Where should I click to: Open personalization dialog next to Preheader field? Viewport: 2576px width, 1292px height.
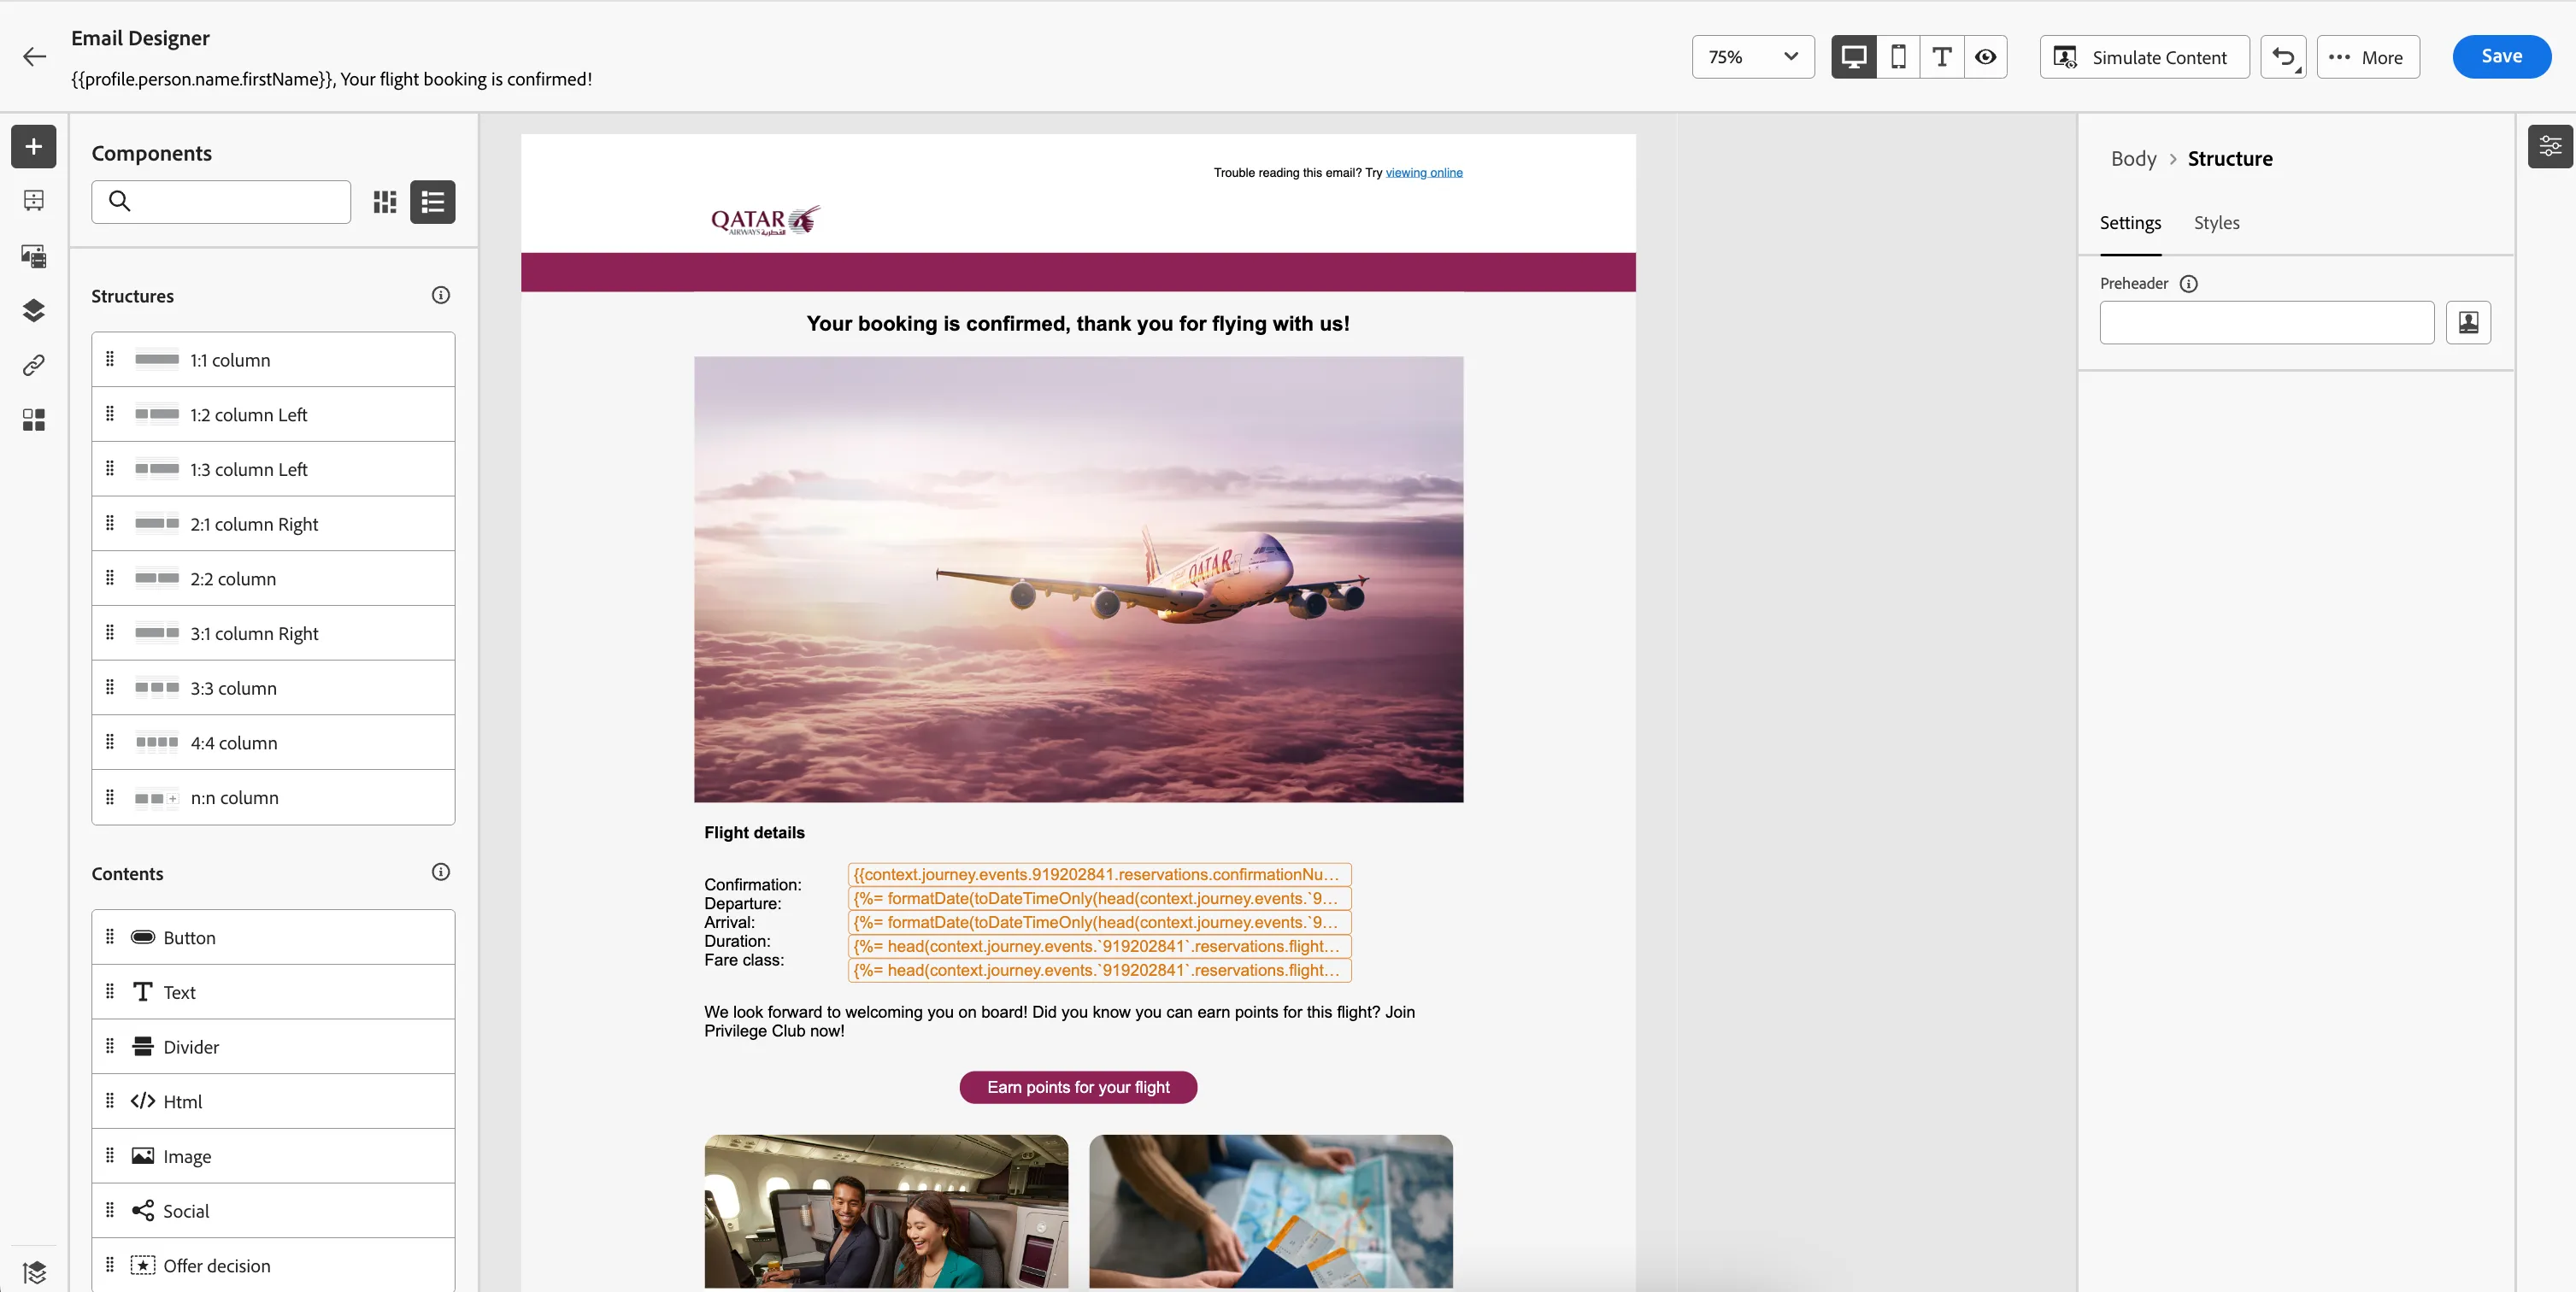2468,322
